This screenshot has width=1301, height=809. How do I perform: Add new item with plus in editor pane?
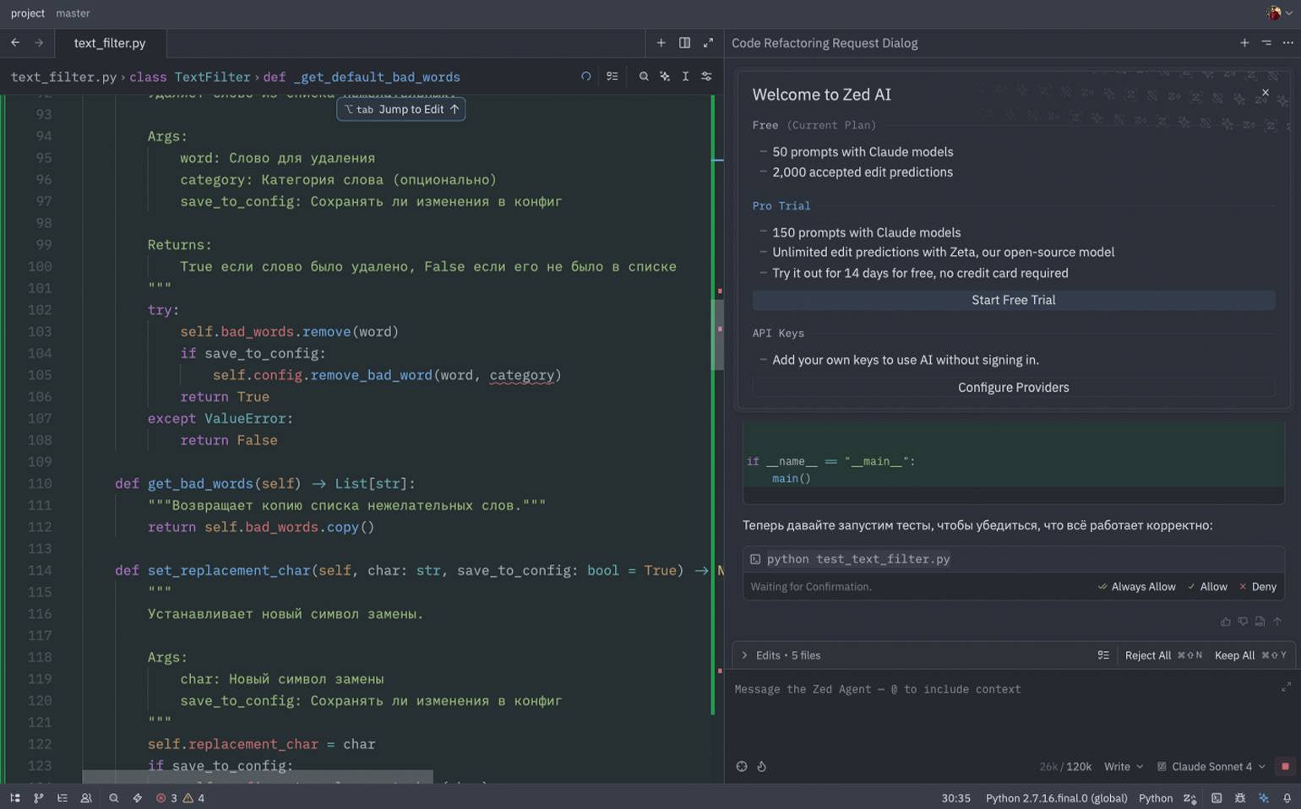pos(661,42)
